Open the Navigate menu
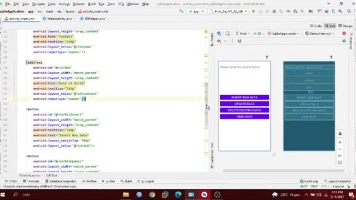This screenshot has width=356, height=200. point(38,4)
